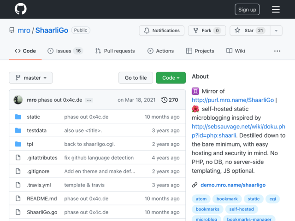Switch to the Code tab
Image resolution: width=295 pixels, height=221 pixels.
click(x=25, y=51)
